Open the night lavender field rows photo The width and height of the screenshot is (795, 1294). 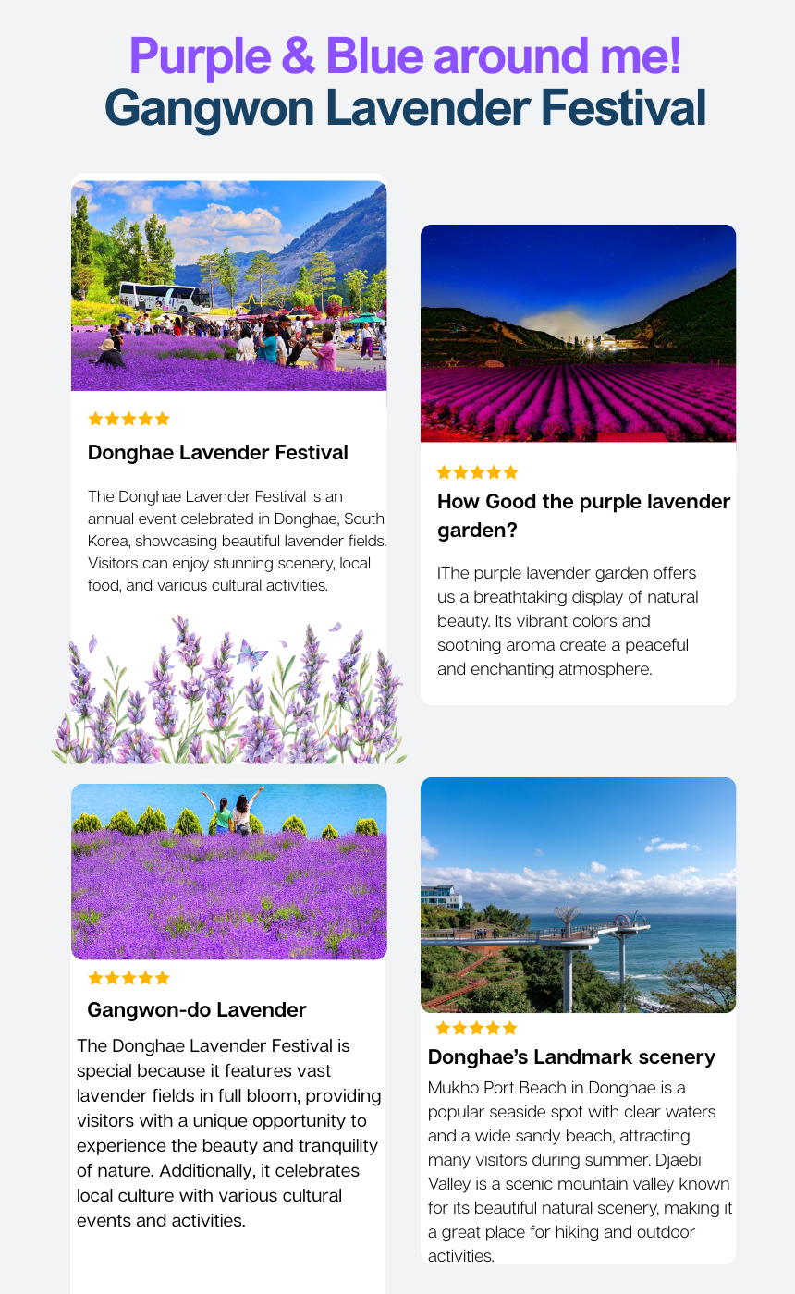578,334
